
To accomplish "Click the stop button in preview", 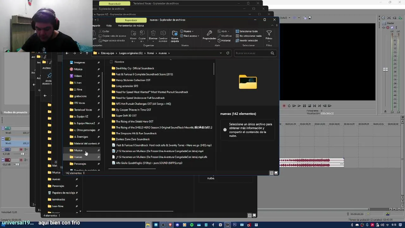I will pos(309,106).
